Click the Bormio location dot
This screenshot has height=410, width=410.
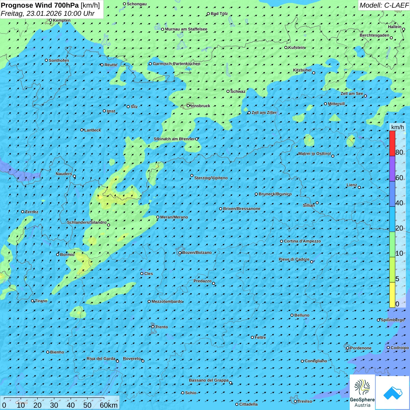tap(58, 254)
